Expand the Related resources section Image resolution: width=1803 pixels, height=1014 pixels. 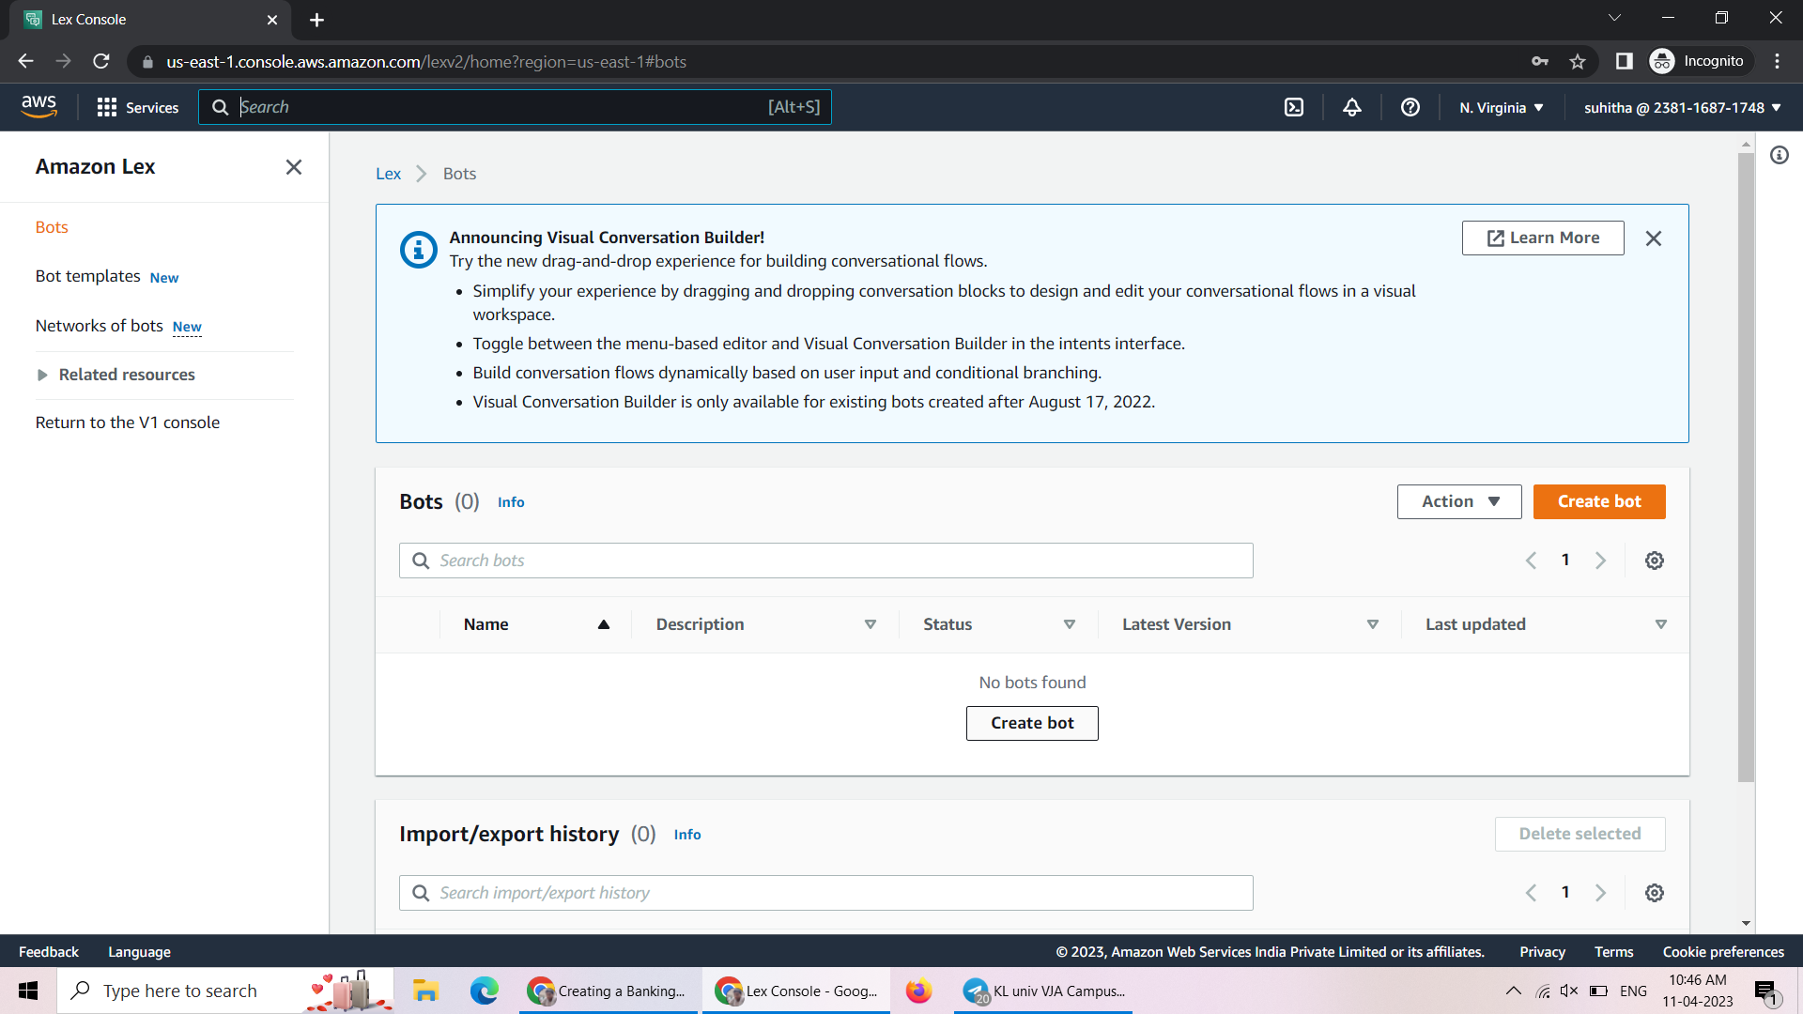coord(126,374)
